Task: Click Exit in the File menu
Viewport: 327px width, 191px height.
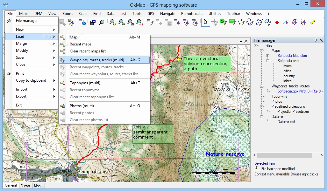Action: point(31,105)
